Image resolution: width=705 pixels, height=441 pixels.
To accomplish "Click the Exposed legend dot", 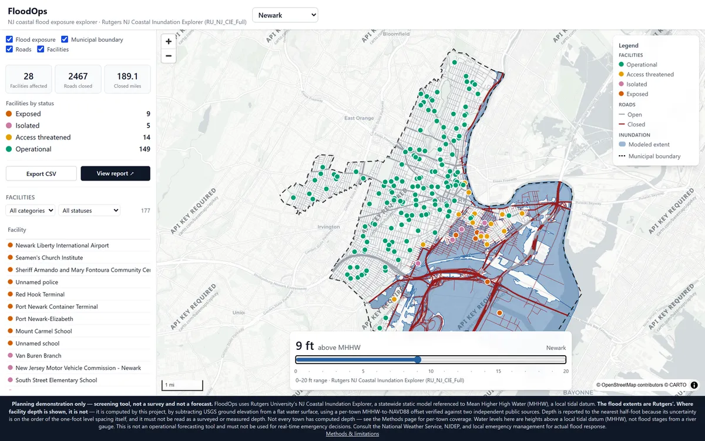I will 622,94.
